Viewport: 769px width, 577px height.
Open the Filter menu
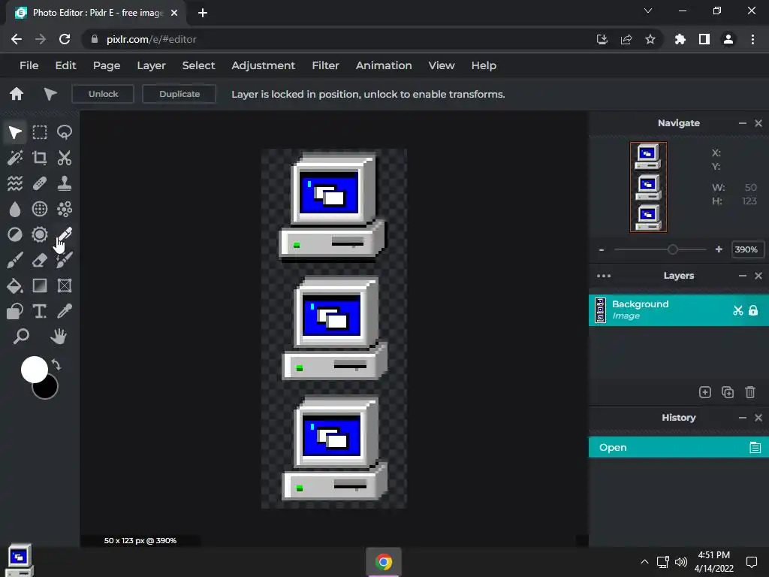[x=326, y=65]
